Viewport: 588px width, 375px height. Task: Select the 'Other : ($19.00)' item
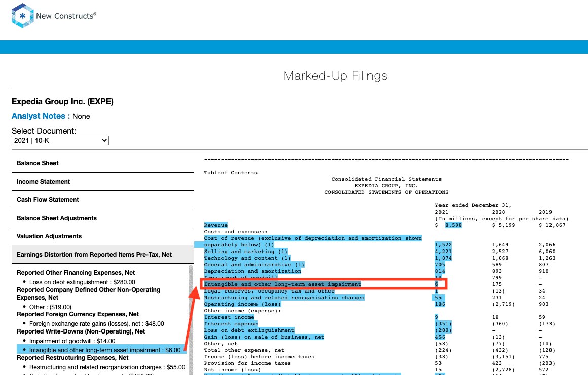(x=50, y=307)
